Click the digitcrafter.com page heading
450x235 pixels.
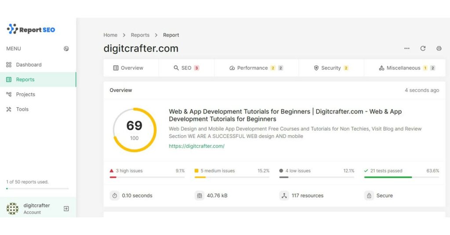pyautogui.click(x=141, y=48)
